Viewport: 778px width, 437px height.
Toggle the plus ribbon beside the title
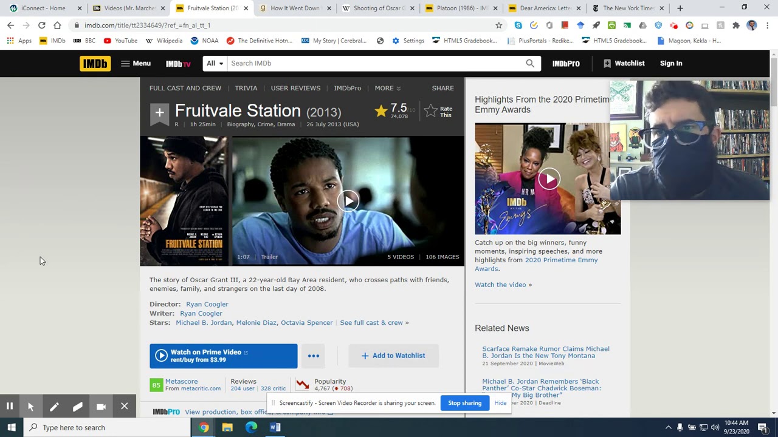click(159, 113)
